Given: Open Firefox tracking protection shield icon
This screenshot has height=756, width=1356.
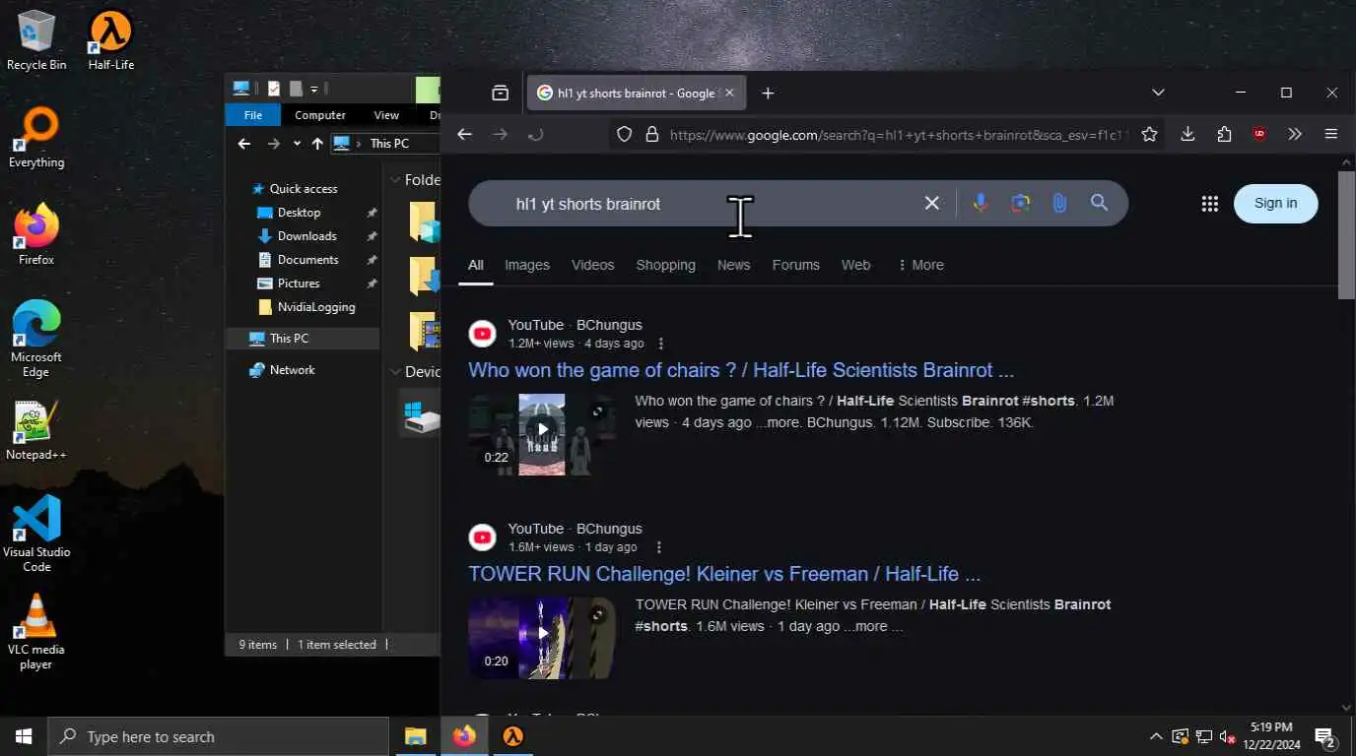Looking at the screenshot, I should pos(624,135).
